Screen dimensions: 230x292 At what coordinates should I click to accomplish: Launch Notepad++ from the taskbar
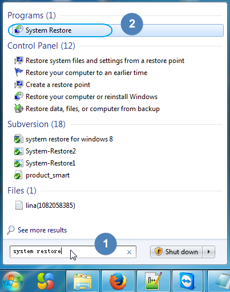154,281
